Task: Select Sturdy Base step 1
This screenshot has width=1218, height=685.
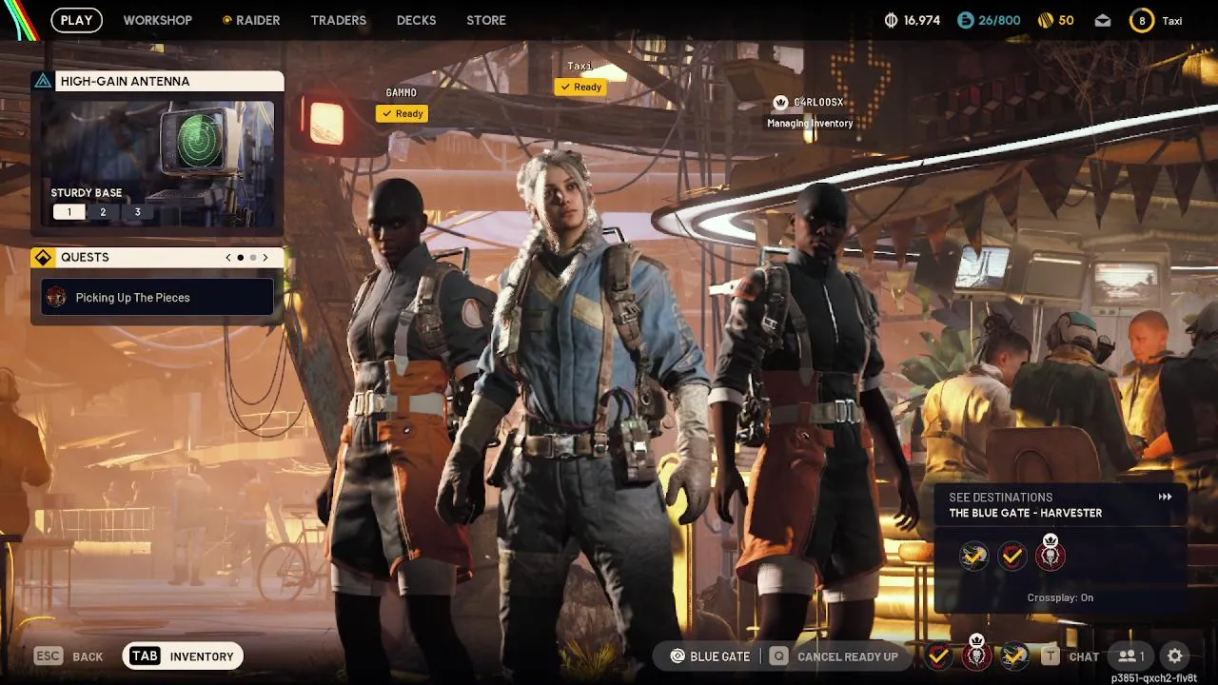Action: 69,212
